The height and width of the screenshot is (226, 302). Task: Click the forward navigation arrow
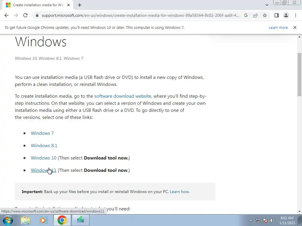point(16,15)
